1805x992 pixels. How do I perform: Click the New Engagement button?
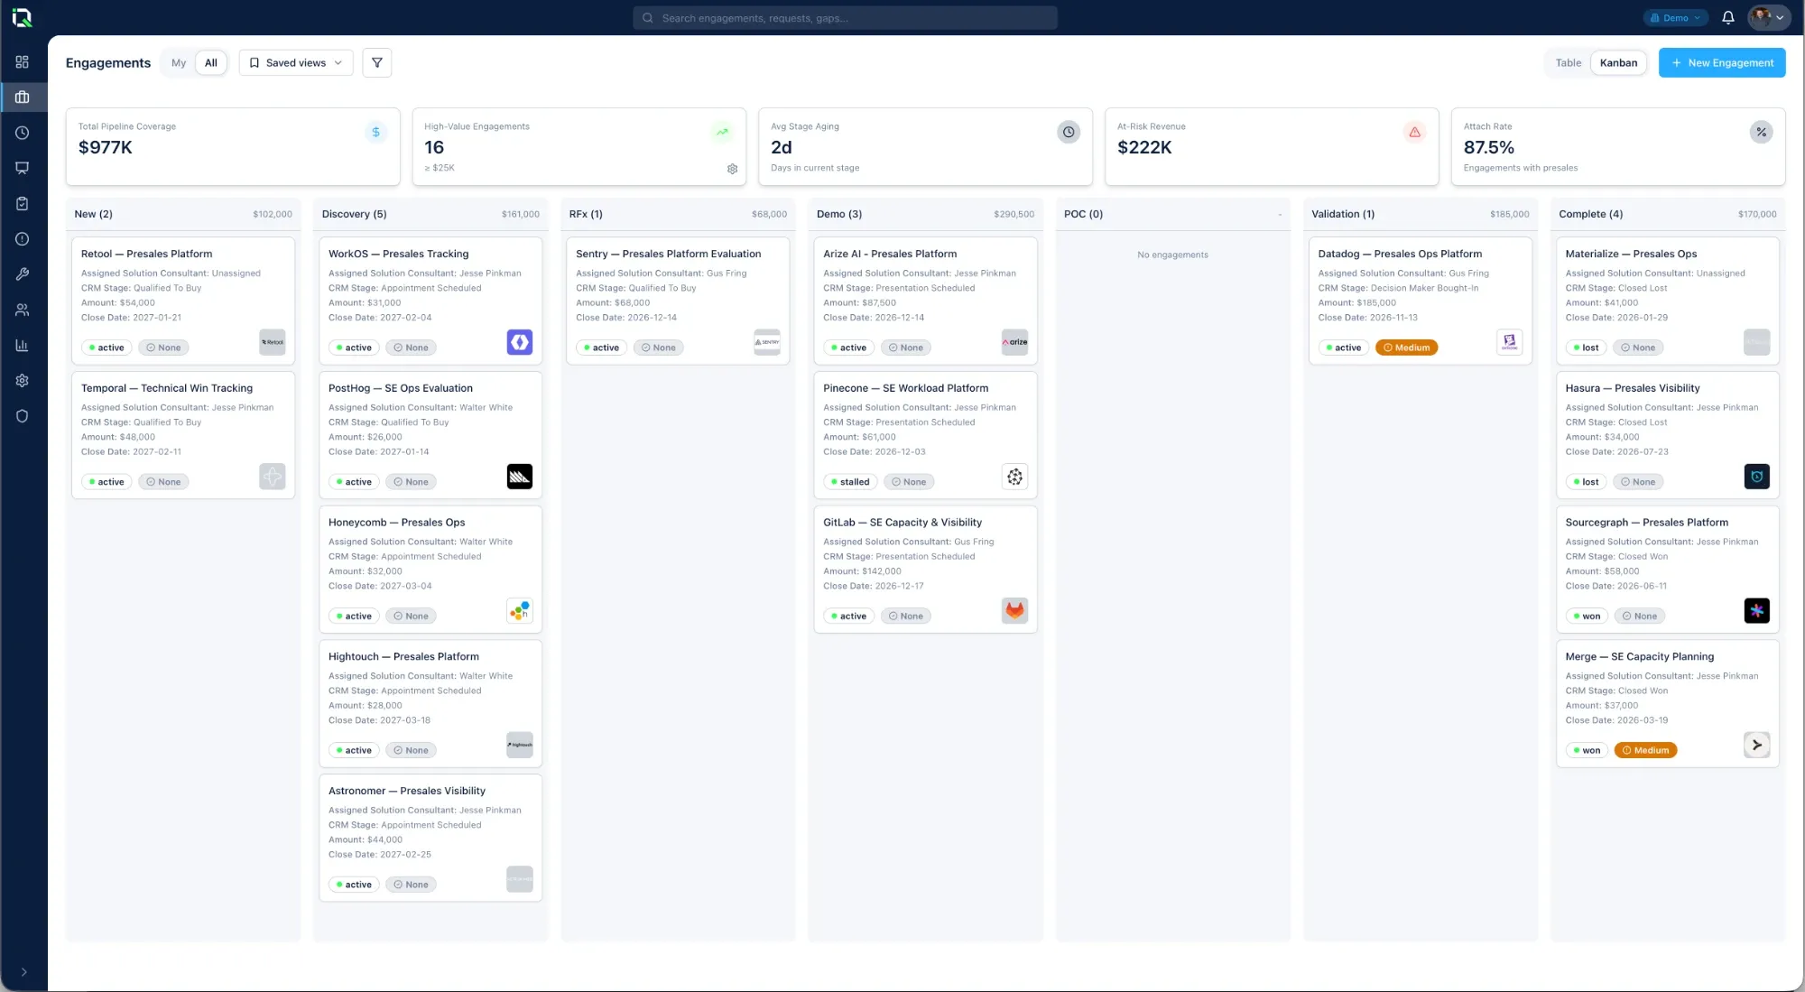pyautogui.click(x=1722, y=63)
